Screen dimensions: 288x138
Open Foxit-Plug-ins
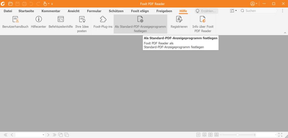pyautogui.click(x=103, y=22)
